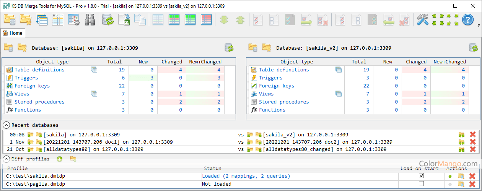
Task: Click Total 22 for right Foreign keys
Action: coord(366,86)
